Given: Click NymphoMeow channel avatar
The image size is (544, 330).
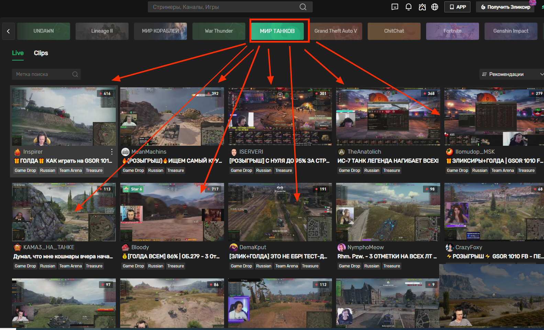Looking at the screenshot, I should click(x=342, y=247).
